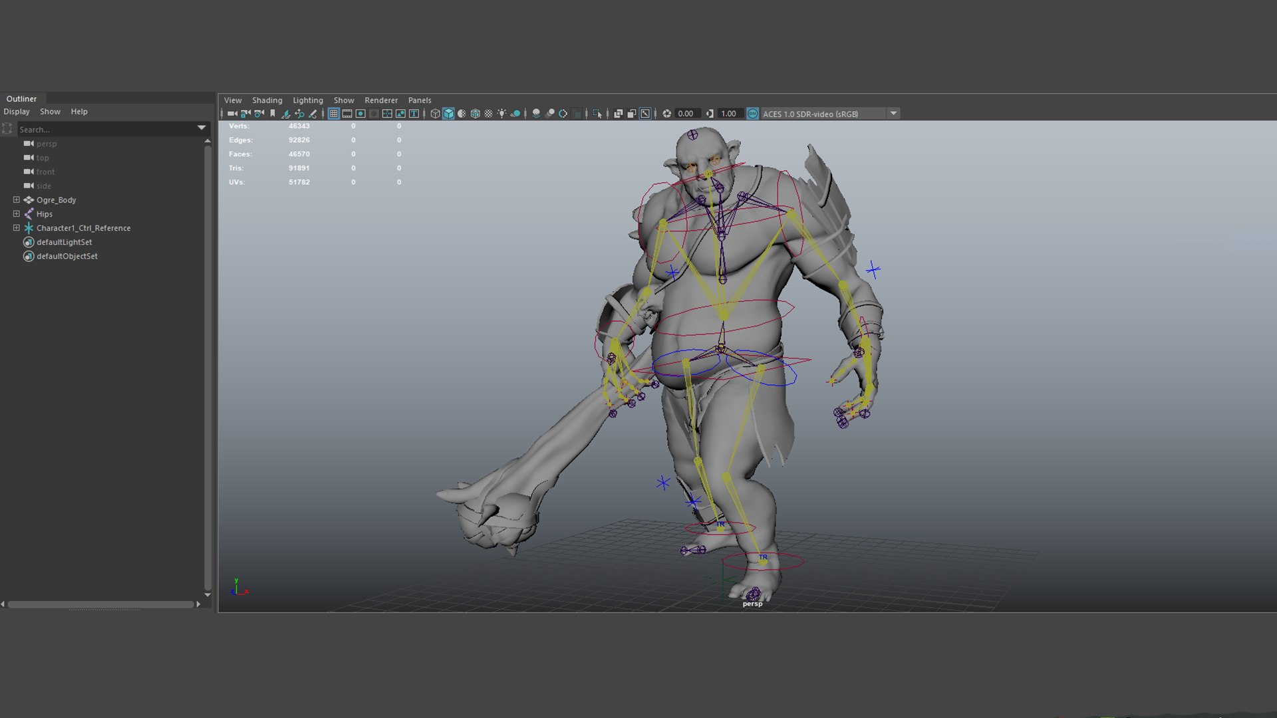Open the viewport Shading menu
This screenshot has width=1277, height=718.
(x=267, y=100)
